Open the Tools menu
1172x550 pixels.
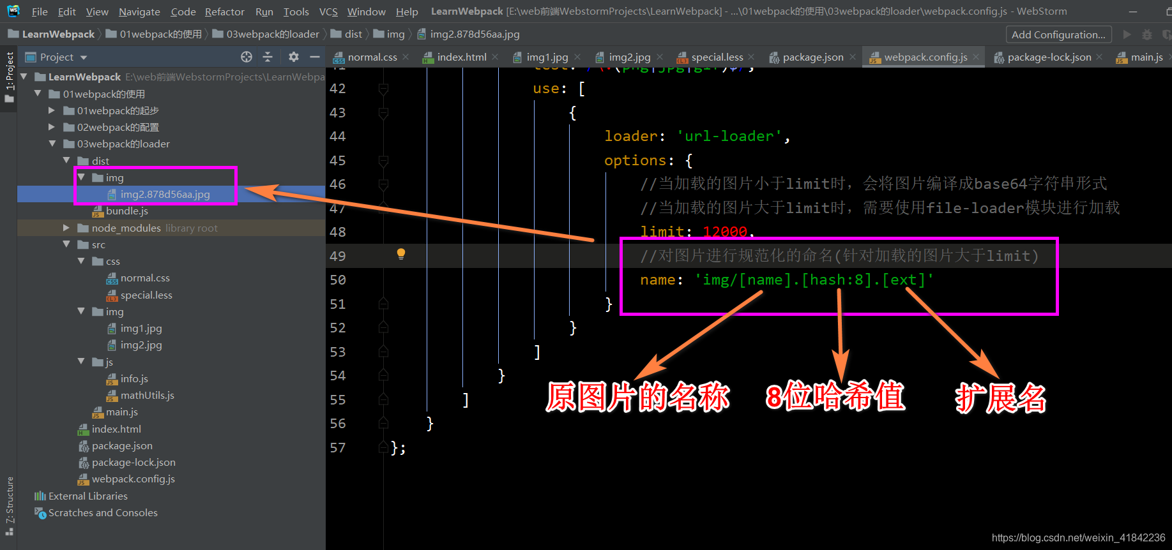coord(296,11)
